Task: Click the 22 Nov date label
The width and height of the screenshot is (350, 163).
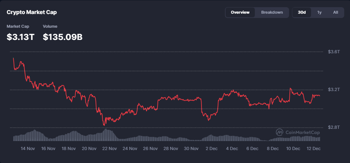Action: [110, 148]
